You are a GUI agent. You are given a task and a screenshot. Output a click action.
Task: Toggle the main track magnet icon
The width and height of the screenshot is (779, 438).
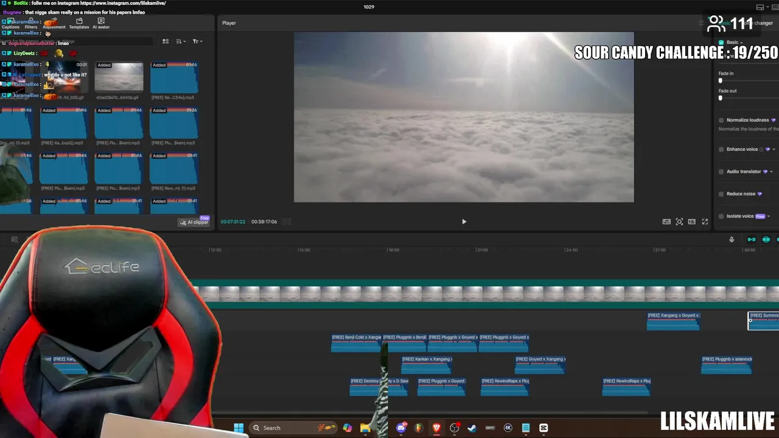point(752,239)
